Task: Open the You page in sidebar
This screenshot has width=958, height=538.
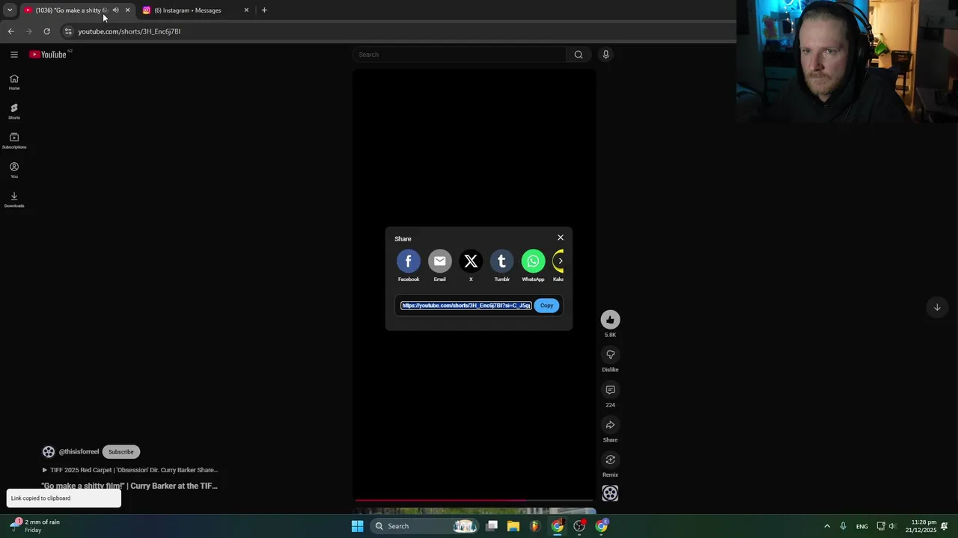Action: [x=14, y=170]
